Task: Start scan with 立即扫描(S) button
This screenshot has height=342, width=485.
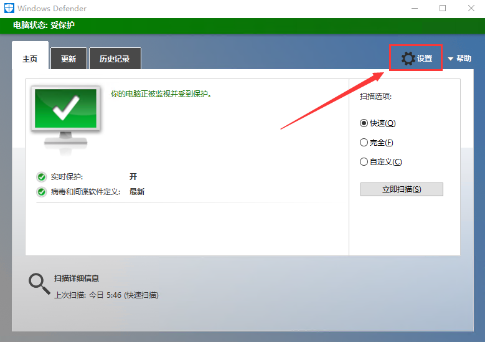Action: [x=402, y=189]
